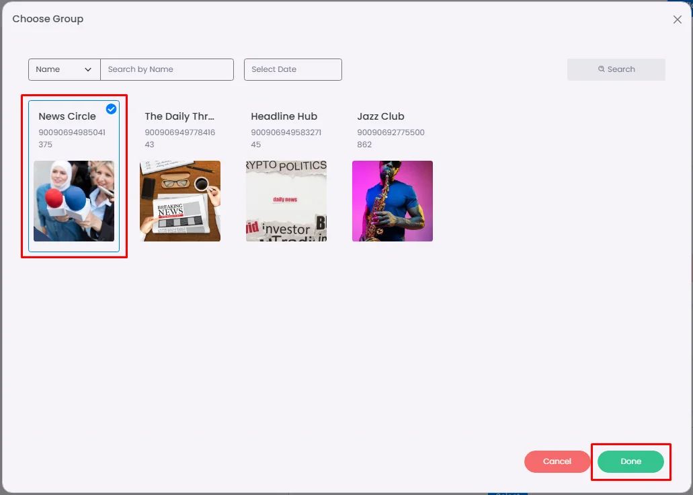The height and width of the screenshot is (495, 693).
Task: Open the Select Date picker
Action: [292, 69]
